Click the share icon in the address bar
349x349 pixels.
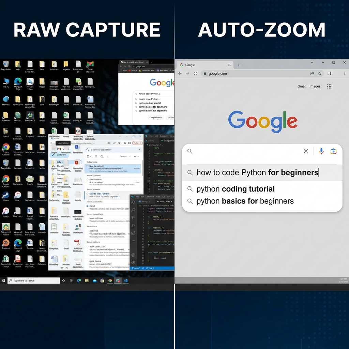312,74
